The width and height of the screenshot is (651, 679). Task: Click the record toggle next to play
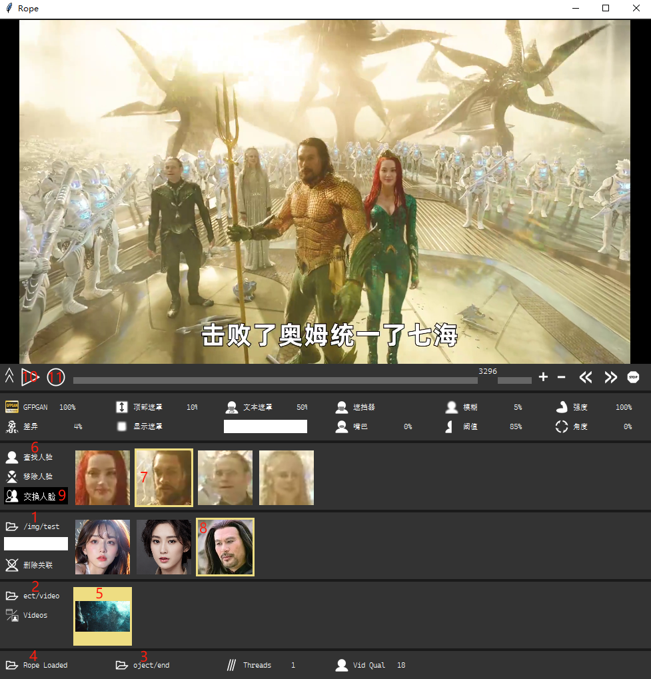click(x=56, y=376)
